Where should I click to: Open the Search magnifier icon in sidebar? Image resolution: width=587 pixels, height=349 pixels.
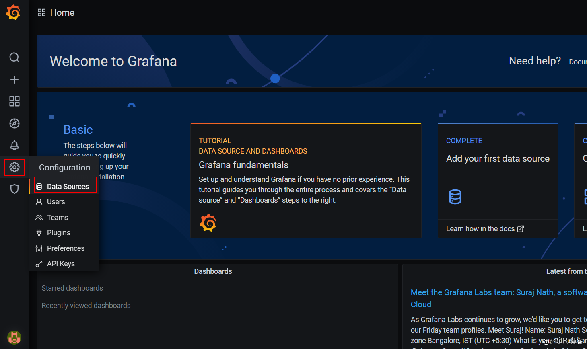(x=14, y=57)
